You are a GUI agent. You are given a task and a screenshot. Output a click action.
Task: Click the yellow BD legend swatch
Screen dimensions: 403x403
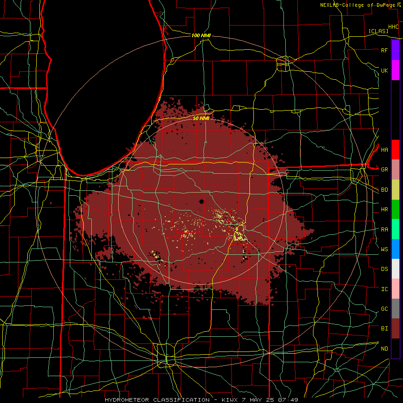395,190
